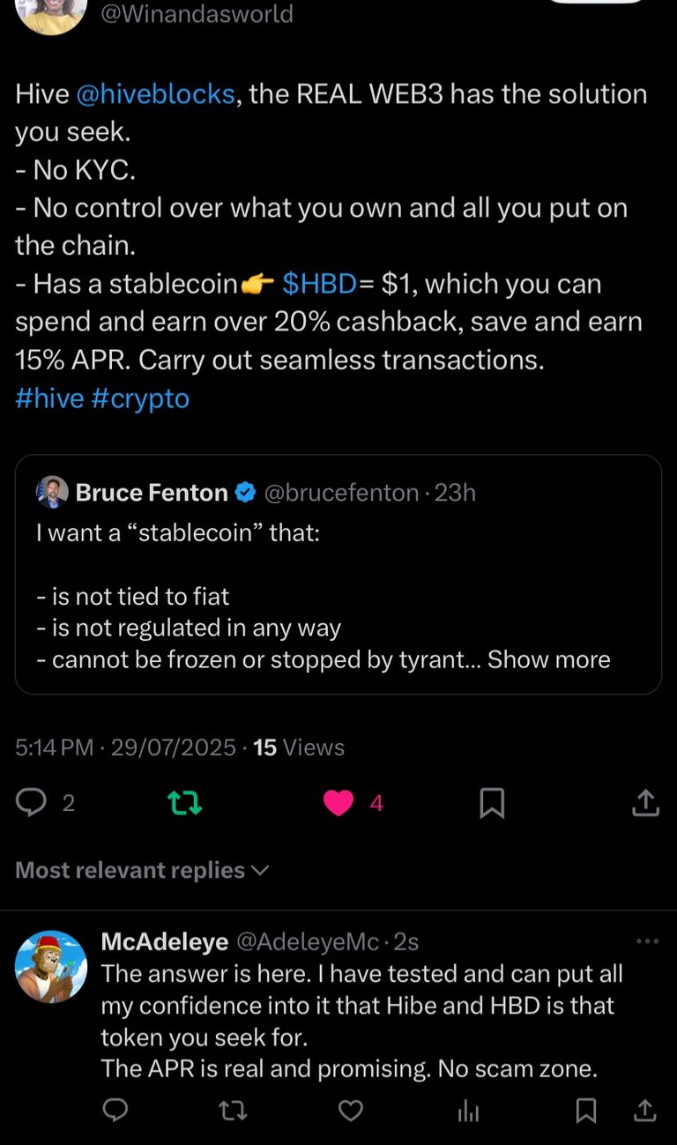The width and height of the screenshot is (677, 1145).
Task: Unlike the tweet via pink heart
Action: (x=338, y=802)
